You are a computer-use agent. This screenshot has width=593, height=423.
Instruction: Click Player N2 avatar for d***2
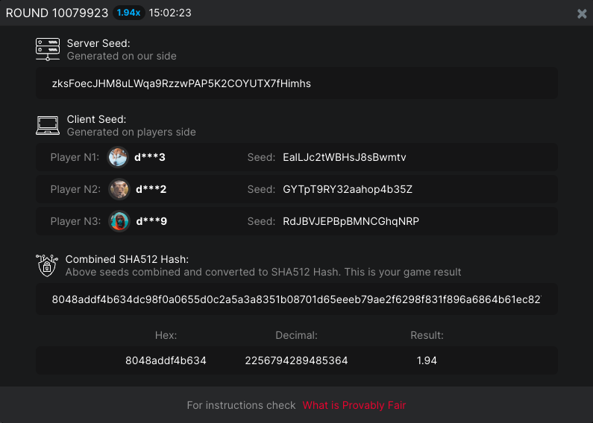pos(119,189)
